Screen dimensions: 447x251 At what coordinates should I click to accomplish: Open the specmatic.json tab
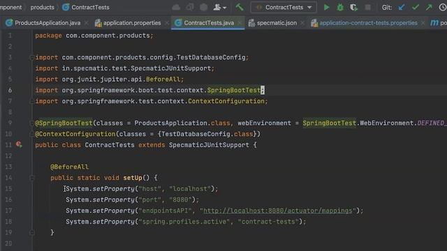277,23
